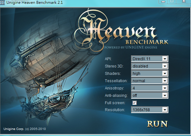Minimize the Heaven Benchmark window
The image size is (191, 136).
163,2
